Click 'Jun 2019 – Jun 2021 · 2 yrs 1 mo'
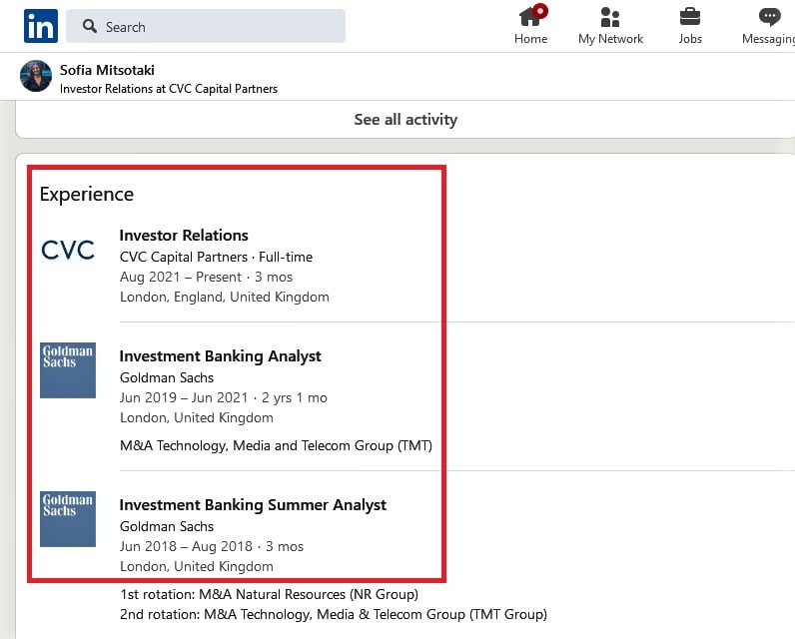This screenshot has height=639, width=795. pos(223,397)
